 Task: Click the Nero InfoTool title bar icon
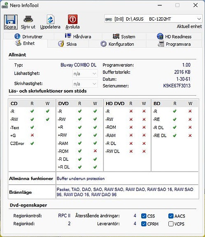click(5, 5)
